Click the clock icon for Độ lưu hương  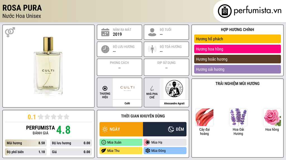105,49
